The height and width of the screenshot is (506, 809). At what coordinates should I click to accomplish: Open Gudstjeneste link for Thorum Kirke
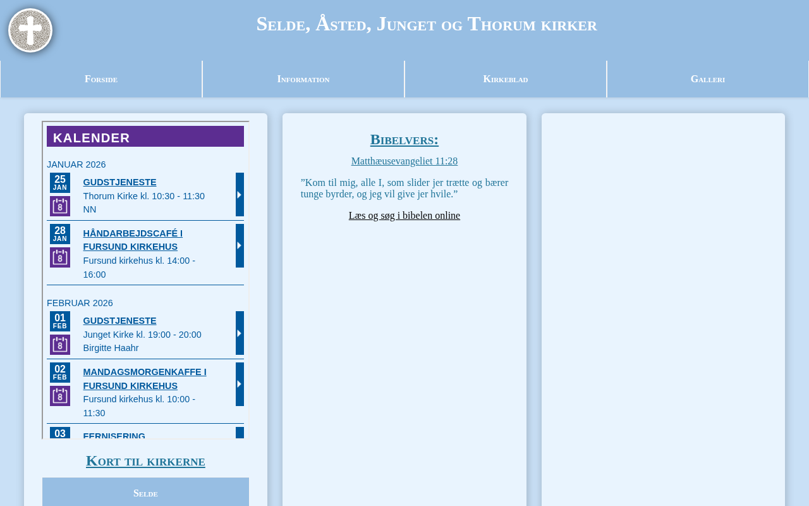point(119,182)
